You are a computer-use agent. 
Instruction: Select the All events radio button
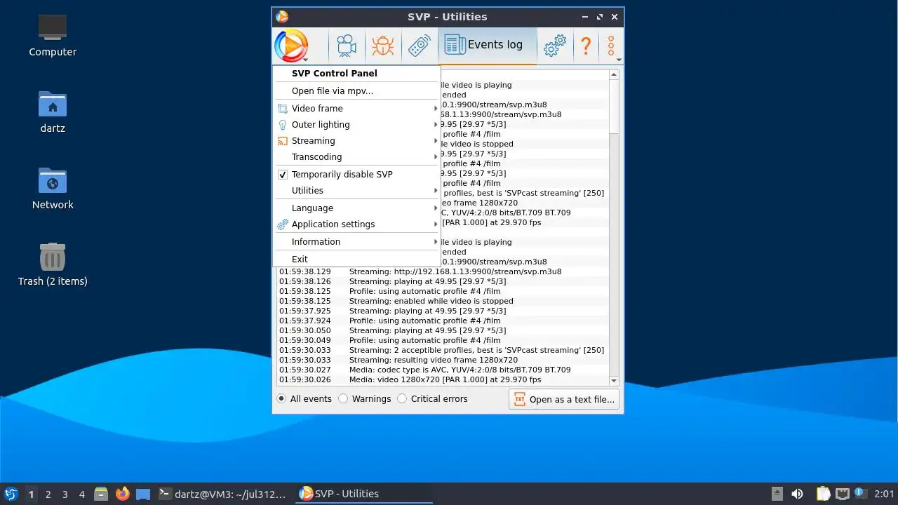tap(281, 398)
